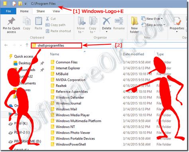The width and height of the screenshot is (189, 152).
Task: Select Documents in navigation pane
Action: pos(27,83)
